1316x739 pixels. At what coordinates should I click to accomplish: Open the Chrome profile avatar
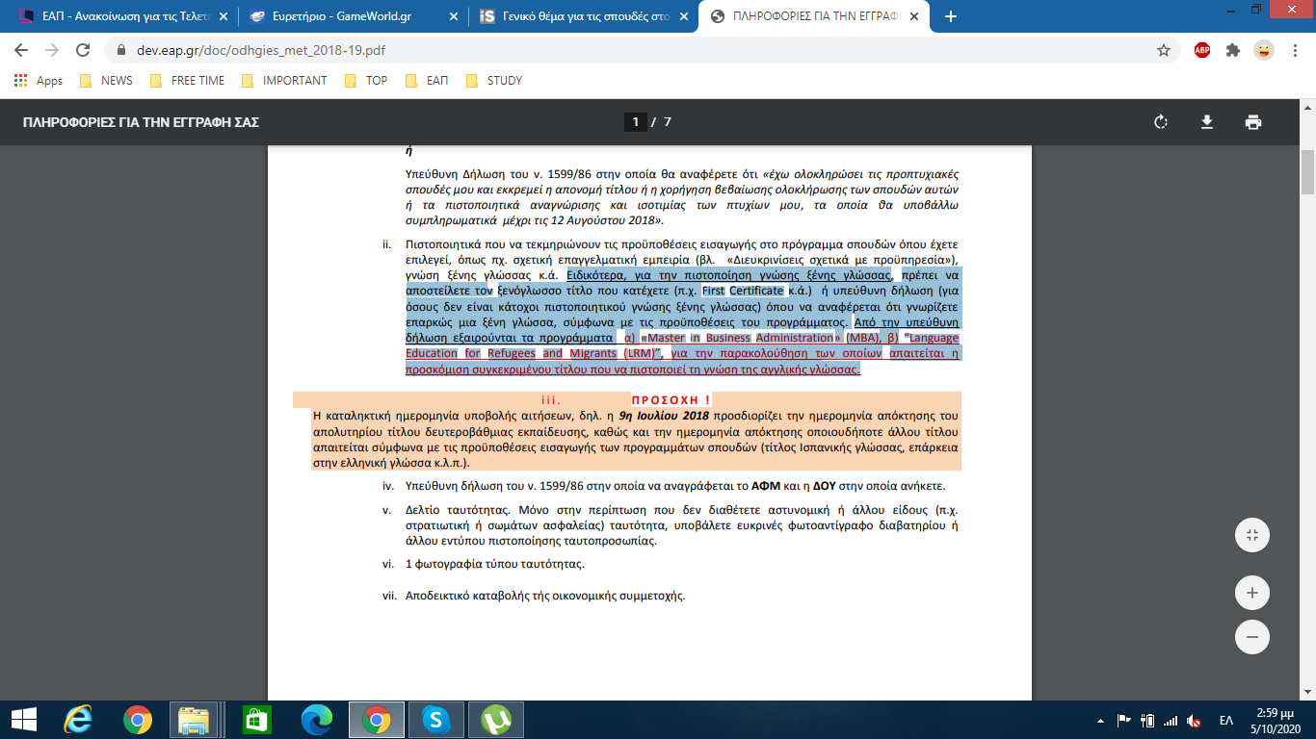pyautogui.click(x=1264, y=50)
